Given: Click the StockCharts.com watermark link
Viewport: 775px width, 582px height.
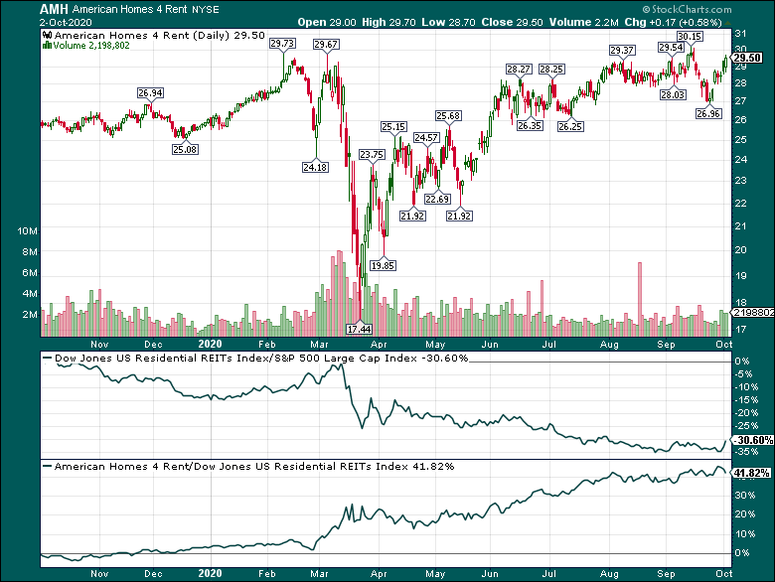Looking at the screenshot, I should [x=687, y=9].
